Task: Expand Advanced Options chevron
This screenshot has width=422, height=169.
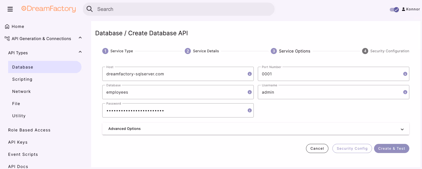Action: click(x=402, y=129)
